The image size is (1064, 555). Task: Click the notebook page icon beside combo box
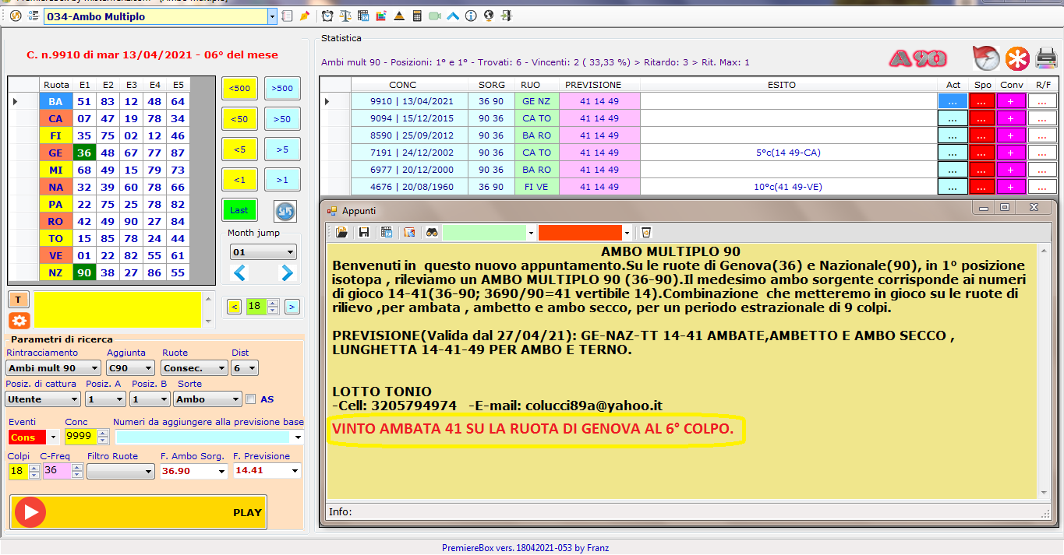pyautogui.click(x=288, y=16)
